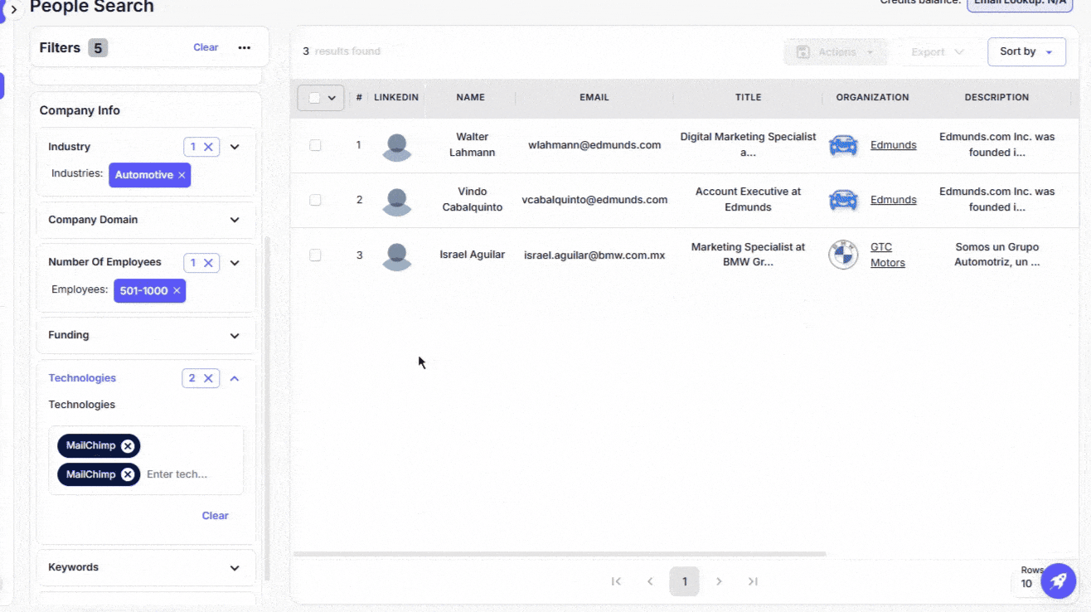Collapse the Technologies filter section
Viewport: 1091px width, 612px height.
coord(235,378)
